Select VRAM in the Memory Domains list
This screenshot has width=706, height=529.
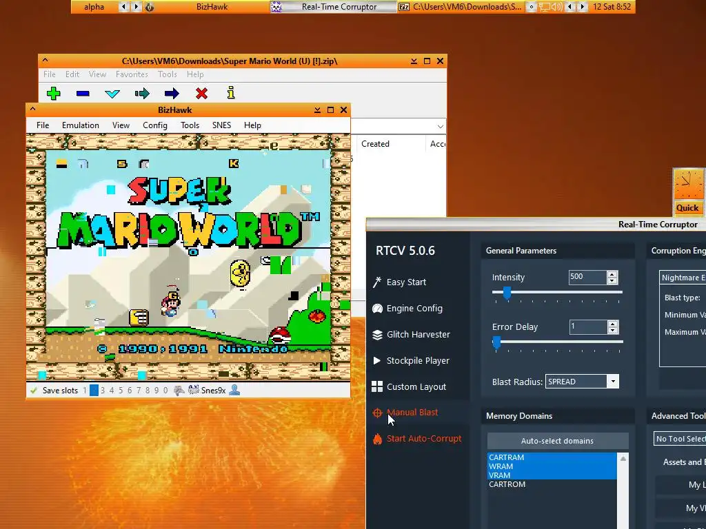point(552,475)
